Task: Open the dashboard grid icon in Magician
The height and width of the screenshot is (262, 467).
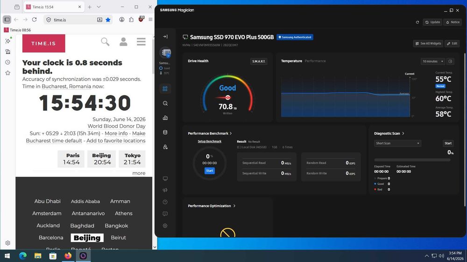Action: click(165, 89)
